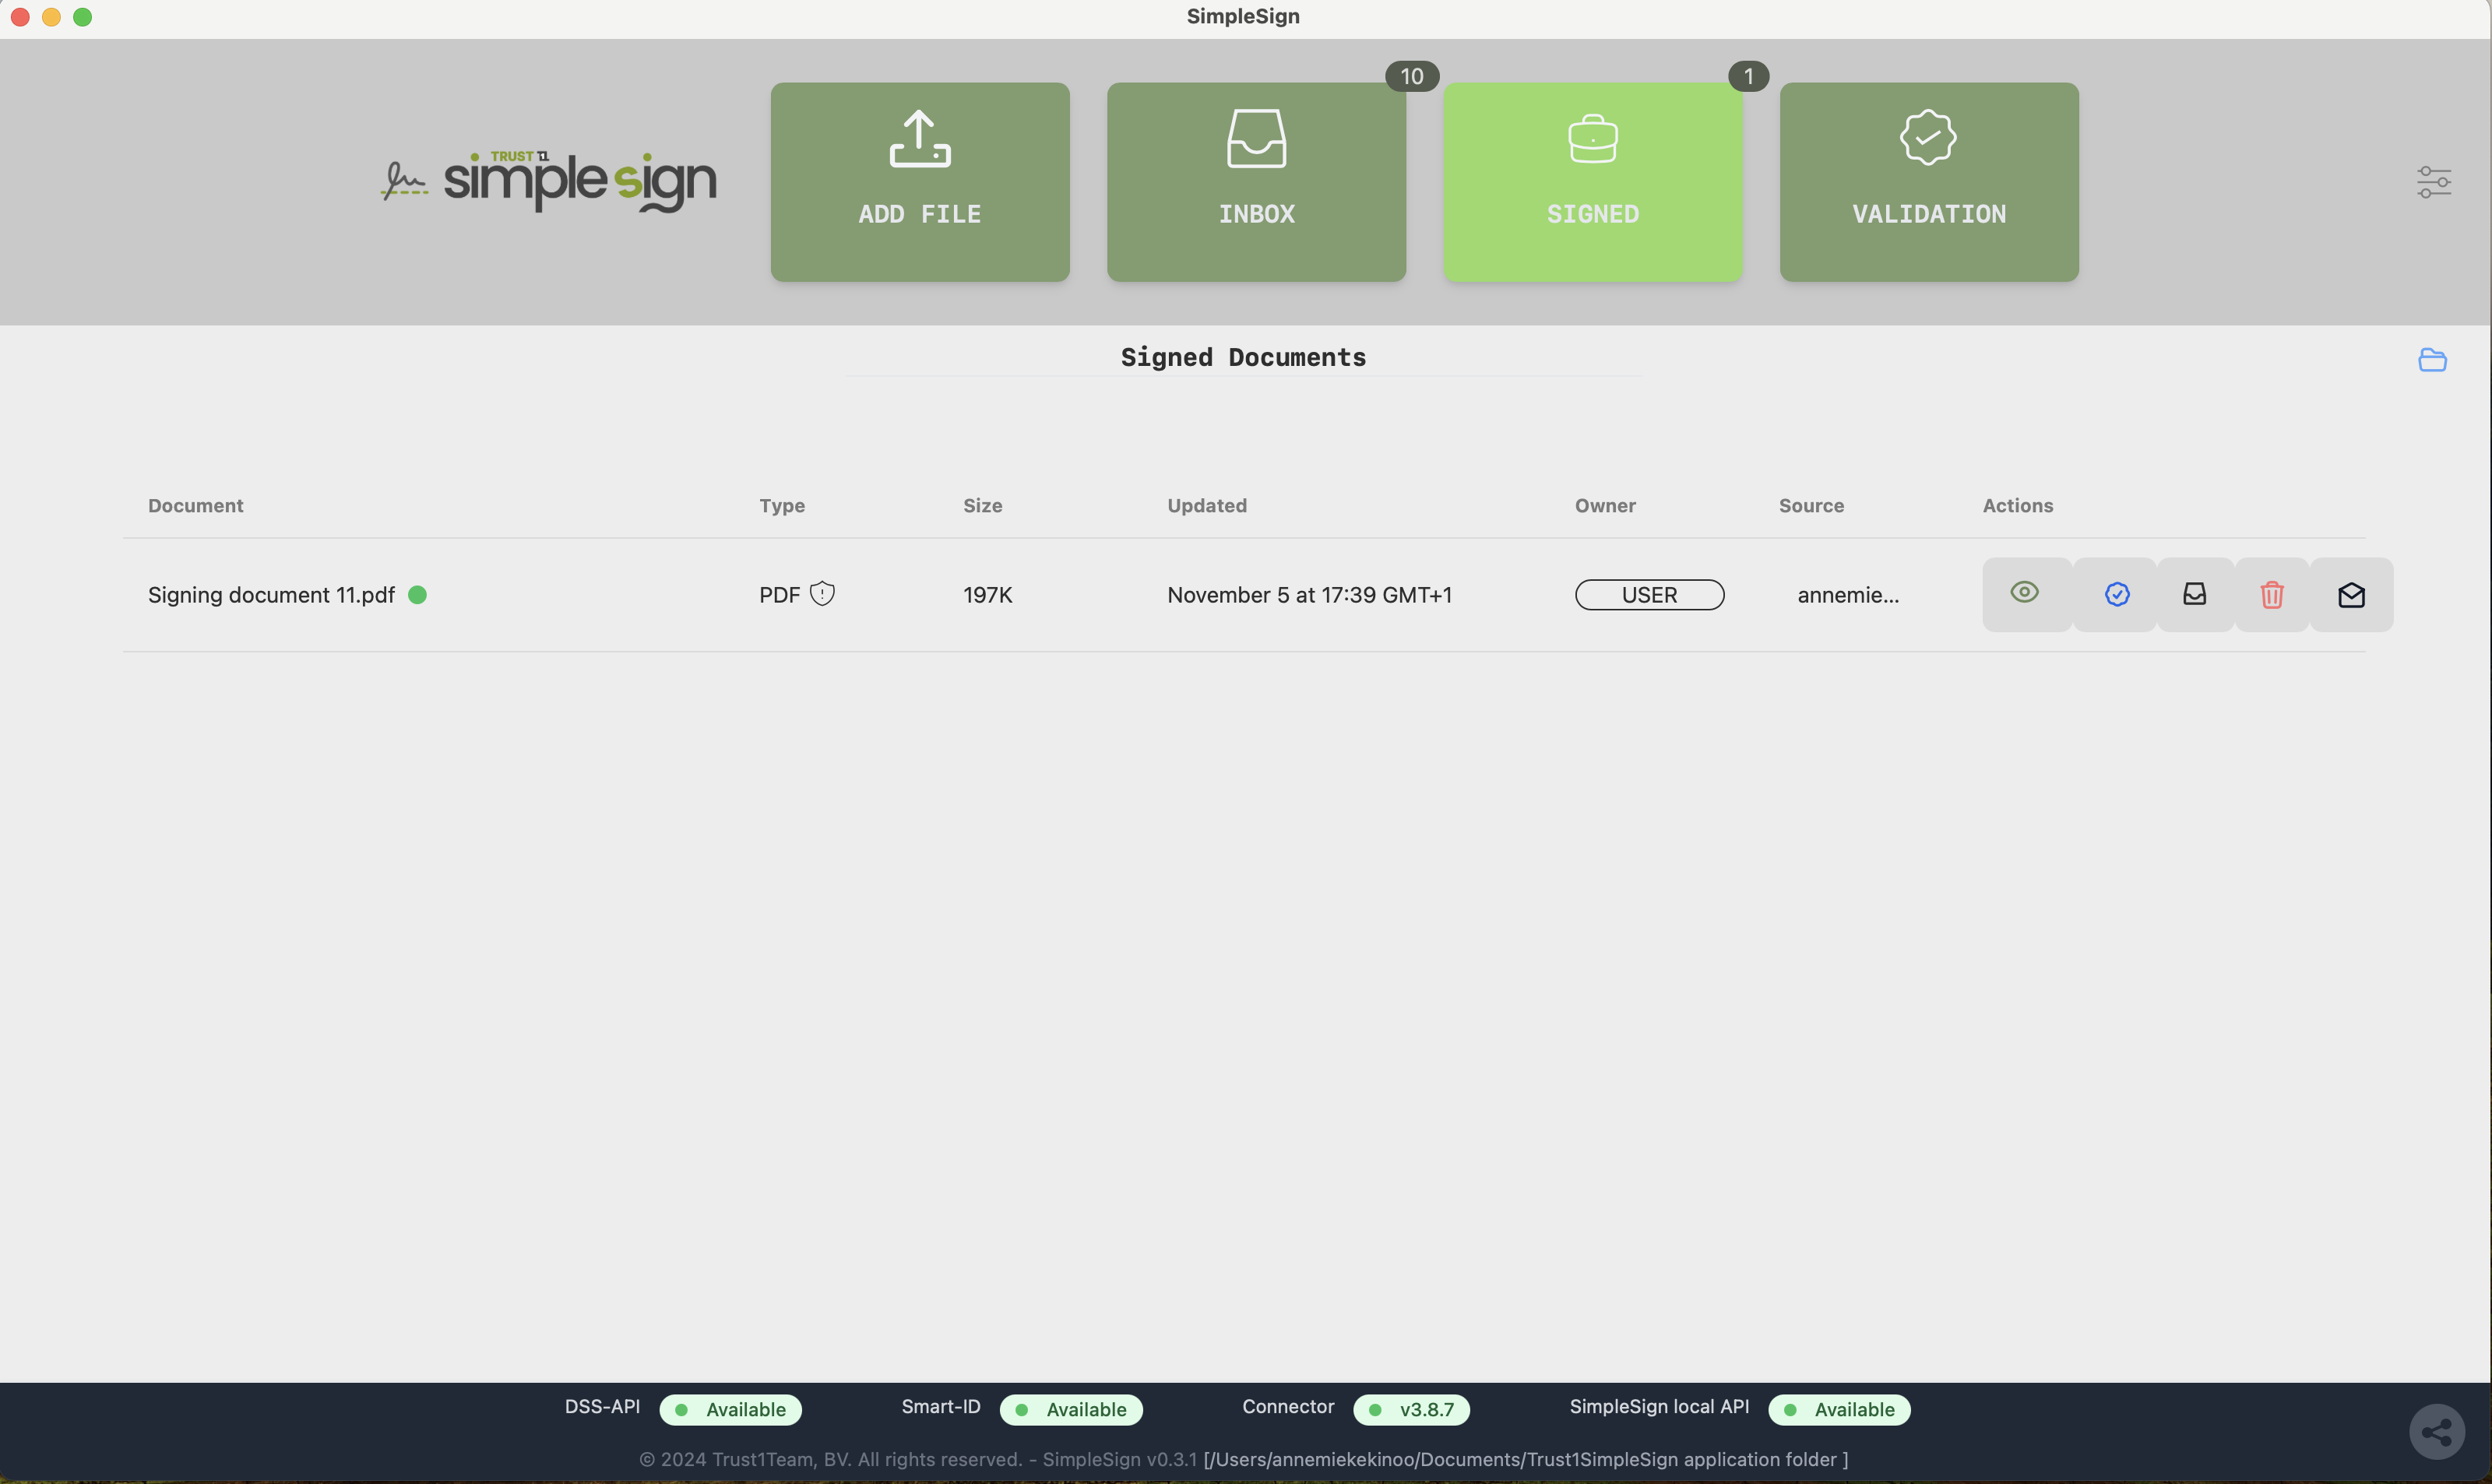Click the envelope icon to mail the document
The image size is (2492, 1484).
[x=2351, y=595]
